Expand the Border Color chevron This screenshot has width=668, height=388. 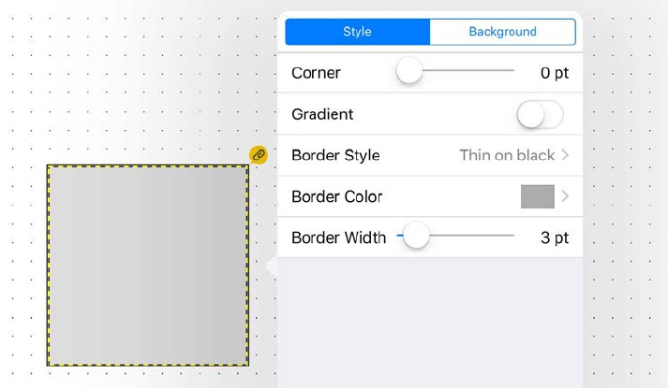click(x=566, y=196)
